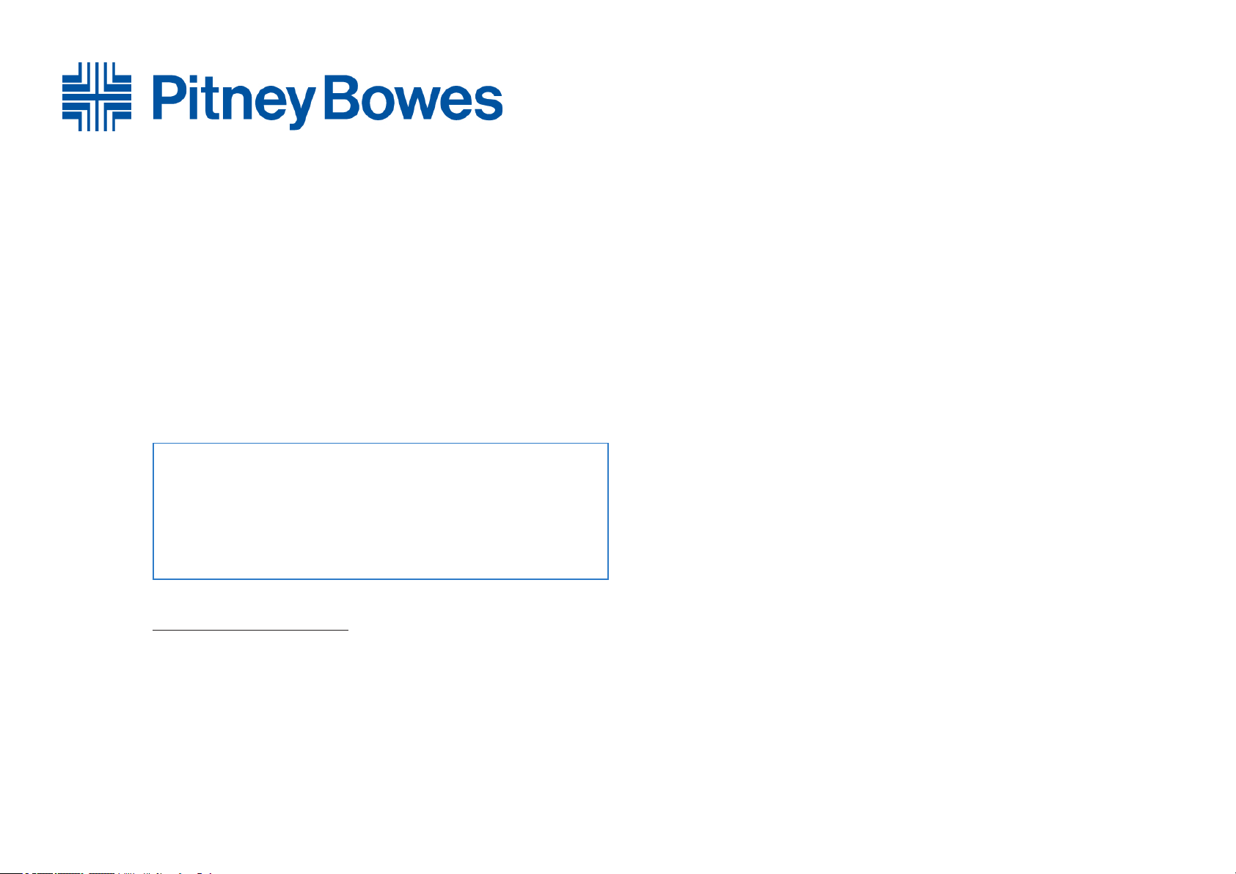1236x874 pixels.
Task: Select the letter "P" of Pitney
Action: (168, 96)
